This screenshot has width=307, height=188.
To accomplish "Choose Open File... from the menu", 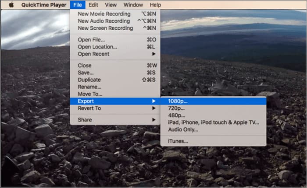I will (x=115, y=40).
